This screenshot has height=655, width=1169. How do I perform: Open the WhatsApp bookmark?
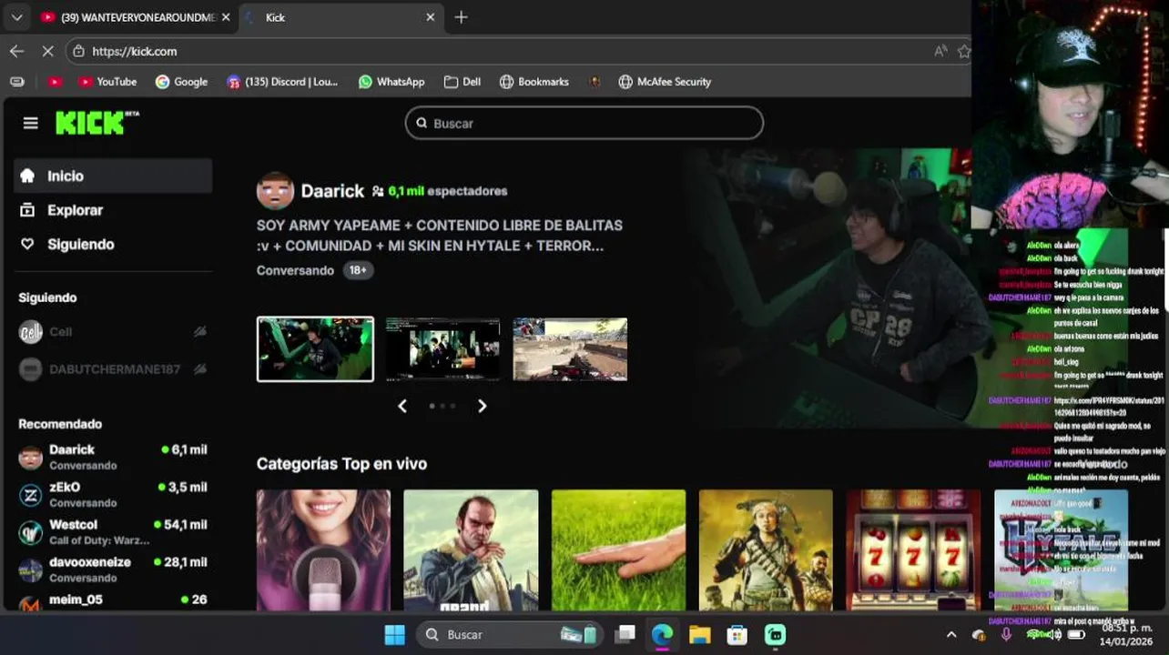click(391, 82)
